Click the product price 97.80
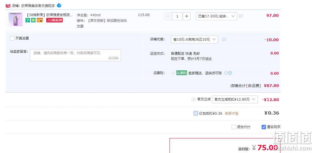Image resolution: width=314 pixels, height=153 pixels. pos(273,15)
